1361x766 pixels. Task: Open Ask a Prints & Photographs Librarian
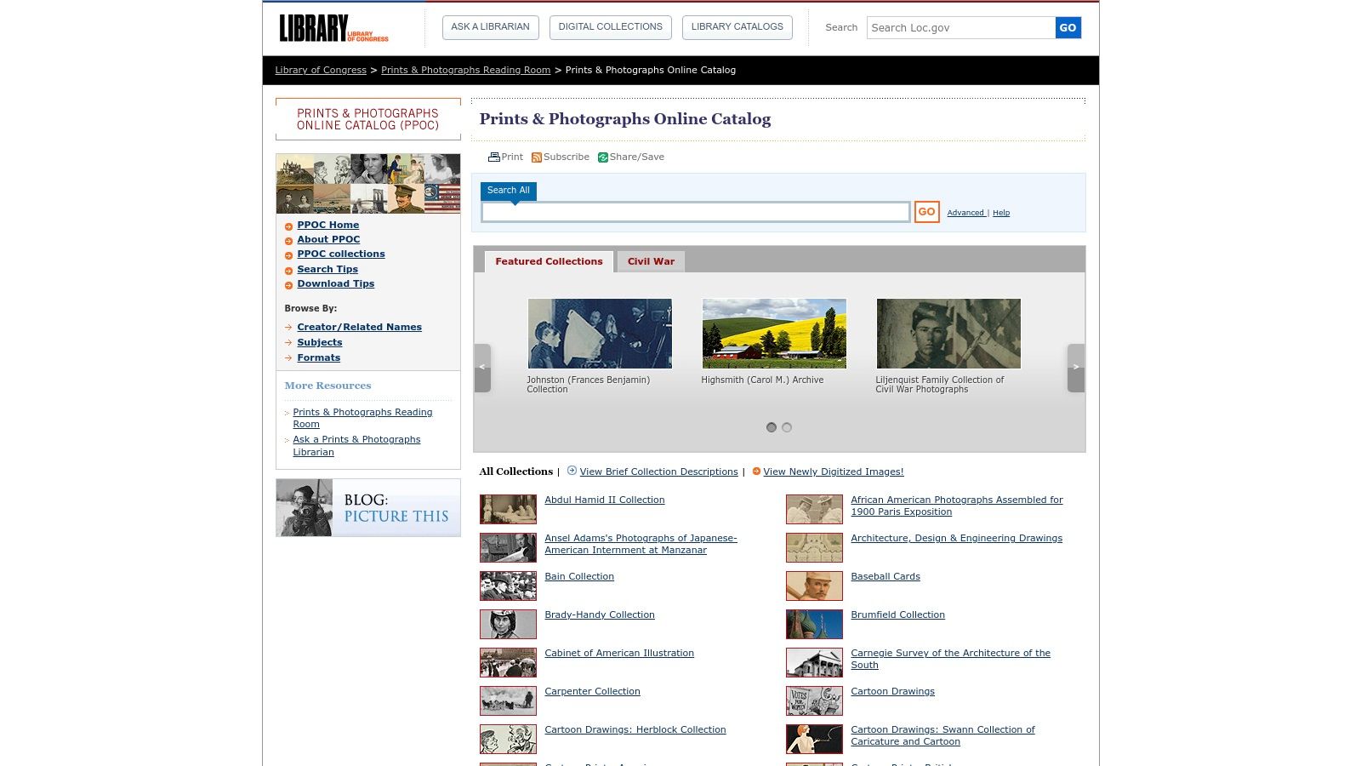(356, 446)
